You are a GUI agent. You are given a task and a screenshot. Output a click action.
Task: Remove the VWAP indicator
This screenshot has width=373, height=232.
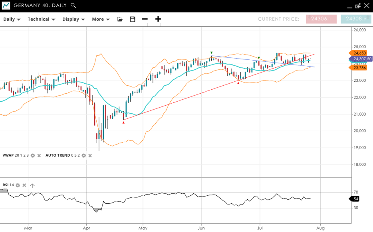coord(39,155)
